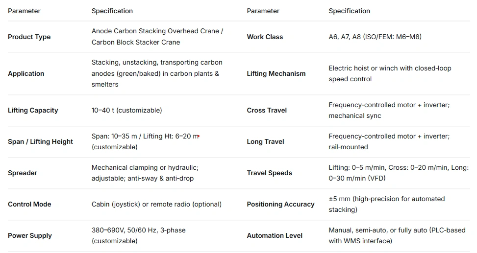Select the Span / Lifting Height label
This screenshot has width=477, height=253.
40,141
